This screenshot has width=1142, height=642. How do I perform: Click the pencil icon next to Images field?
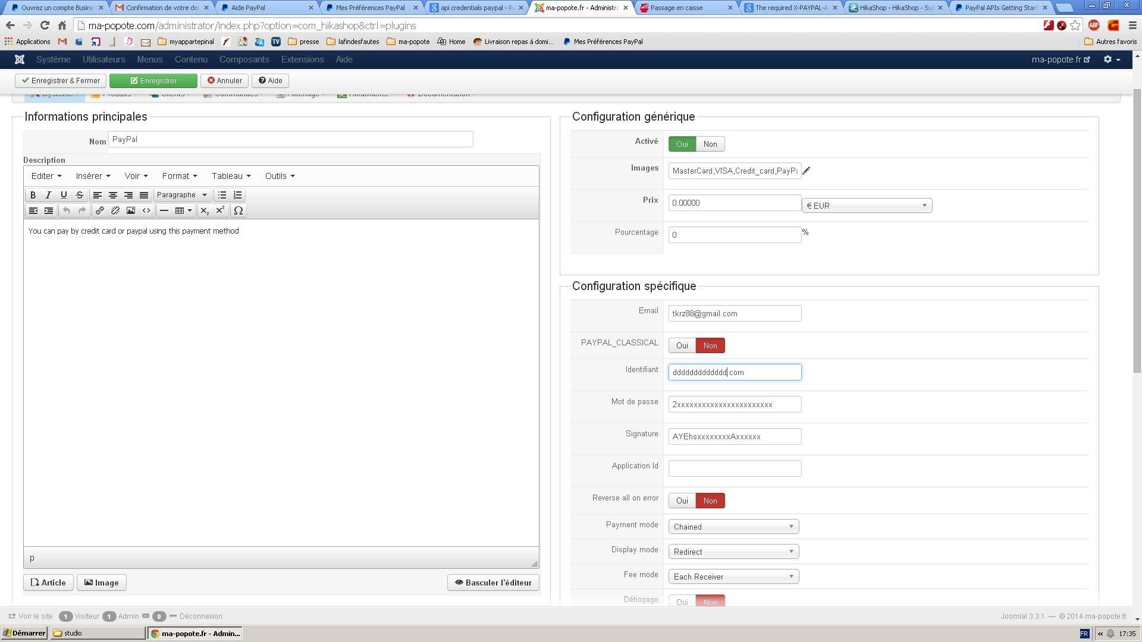coord(807,171)
